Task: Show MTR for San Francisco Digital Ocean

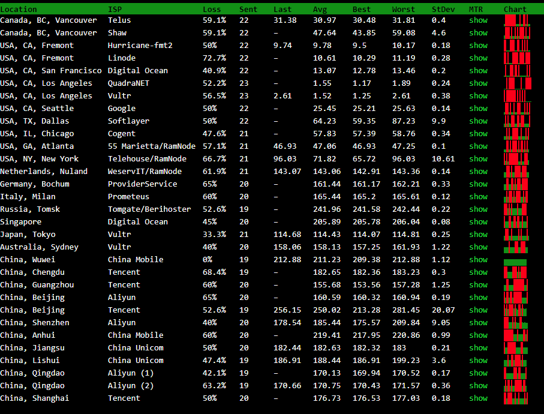Action: coord(478,70)
